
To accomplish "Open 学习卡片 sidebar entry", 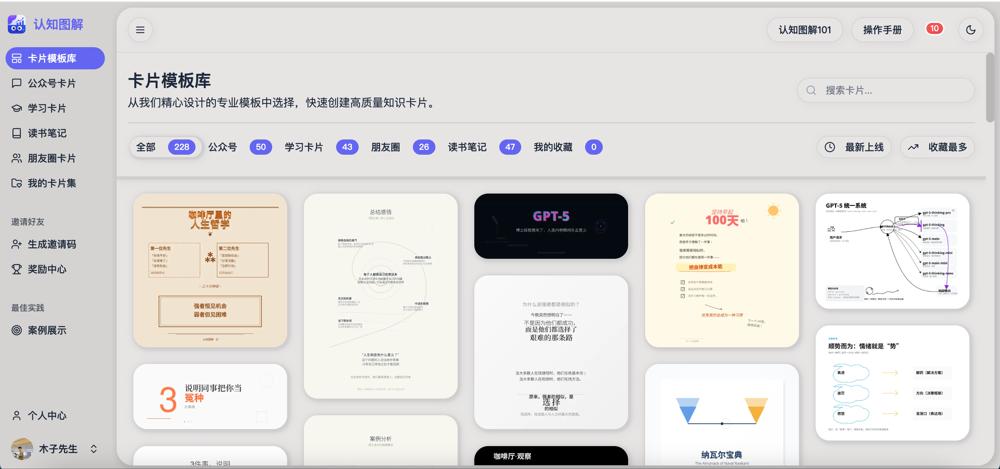I will [x=55, y=108].
